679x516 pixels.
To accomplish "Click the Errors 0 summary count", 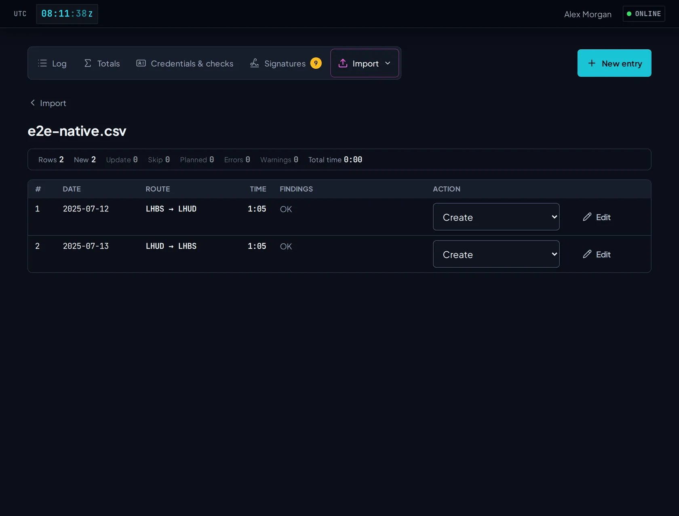I will tap(237, 160).
